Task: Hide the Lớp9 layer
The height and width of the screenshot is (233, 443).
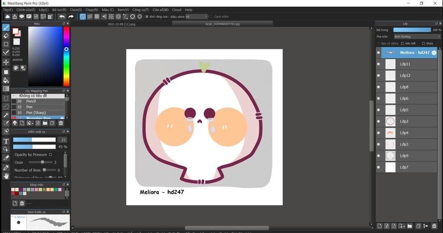Action: pyautogui.click(x=379, y=156)
